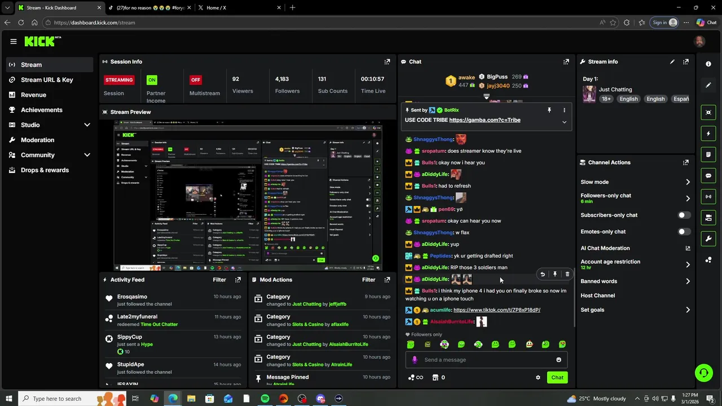Screen dimensions: 722x406
Task: Toggle Stream info wrench panel in sidebar
Action: coord(708,239)
